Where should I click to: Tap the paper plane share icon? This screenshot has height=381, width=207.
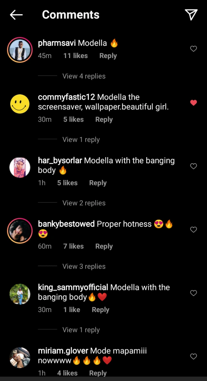[191, 14]
